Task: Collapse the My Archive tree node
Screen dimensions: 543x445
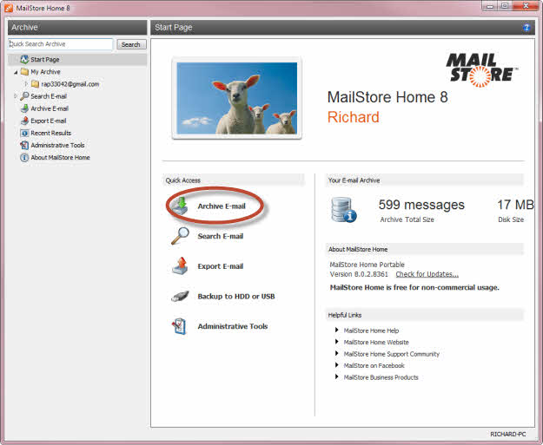Action: [x=16, y=72]
